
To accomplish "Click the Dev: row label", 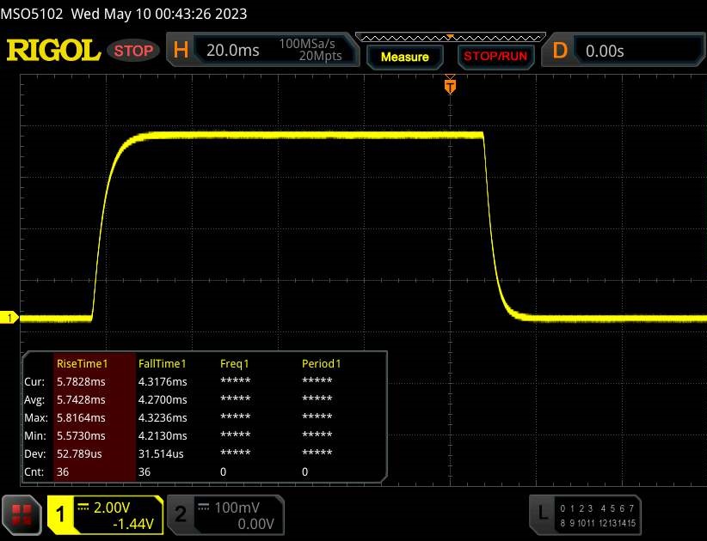I will [34, 453].
